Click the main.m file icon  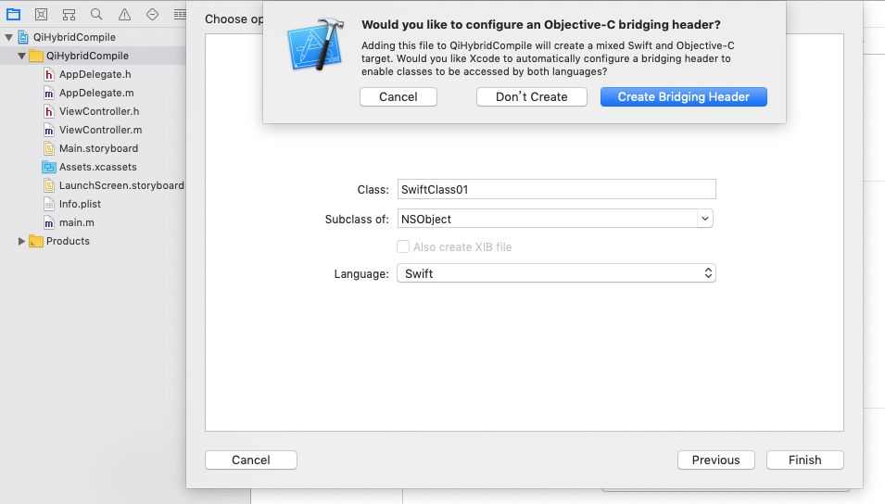(x=49, y=223)
